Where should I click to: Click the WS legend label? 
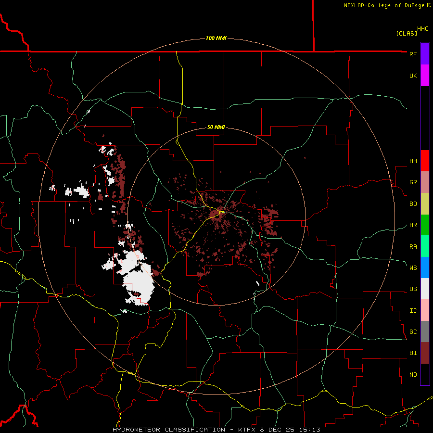coord(413,268)
